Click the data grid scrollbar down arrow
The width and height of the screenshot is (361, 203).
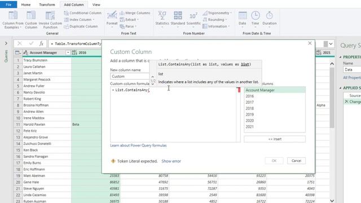pos(332,201)
